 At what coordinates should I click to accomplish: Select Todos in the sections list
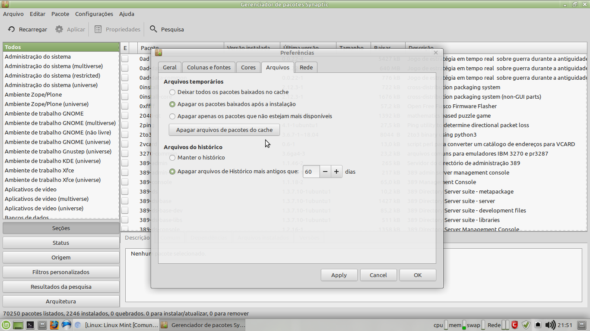[x=61, y=47]
